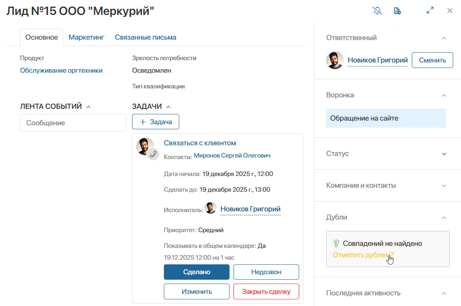Image resolution: width=461 pixels, height=306 pixels.
Task: Expand the lead card to full screen
Action: [x=430, y=10]
